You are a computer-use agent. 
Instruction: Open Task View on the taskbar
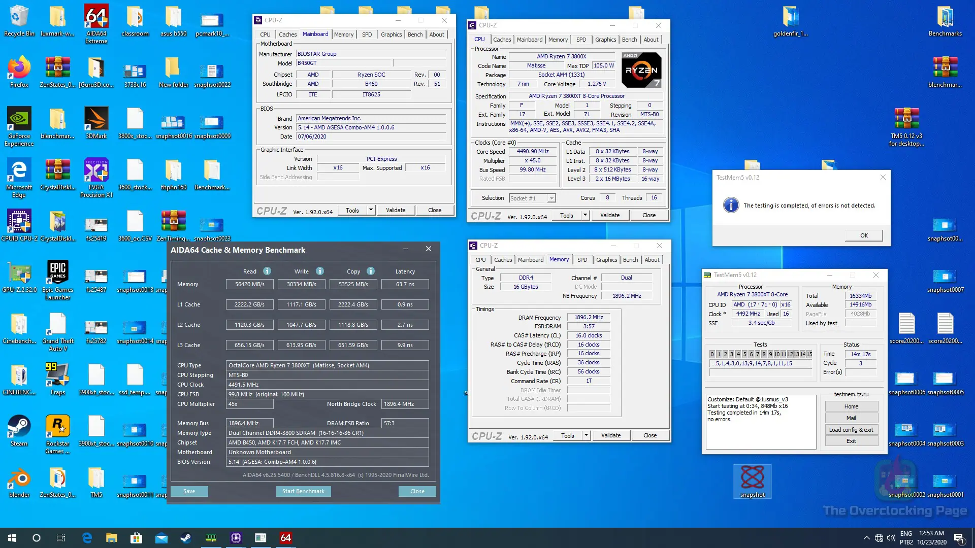pos(61,538)
